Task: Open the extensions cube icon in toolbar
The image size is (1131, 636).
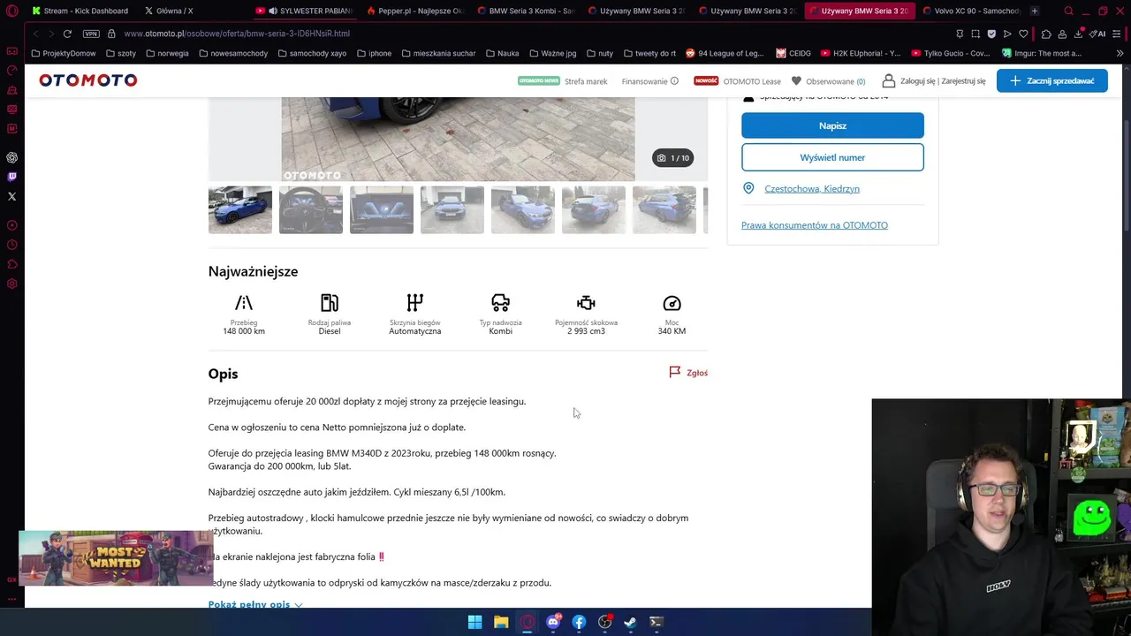Action: coord(1046,34)
